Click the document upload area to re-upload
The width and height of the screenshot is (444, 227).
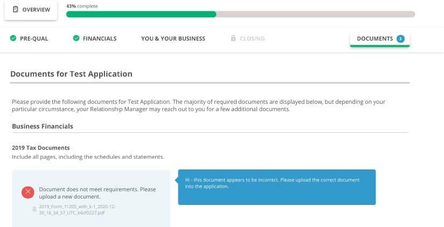click(x=91, y=198)
